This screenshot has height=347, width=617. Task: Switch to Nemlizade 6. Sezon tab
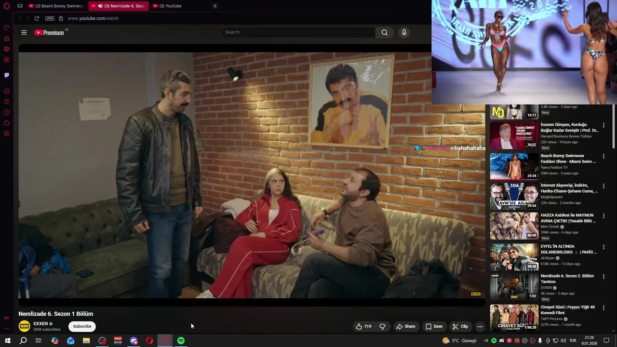(x=119, y=6)
